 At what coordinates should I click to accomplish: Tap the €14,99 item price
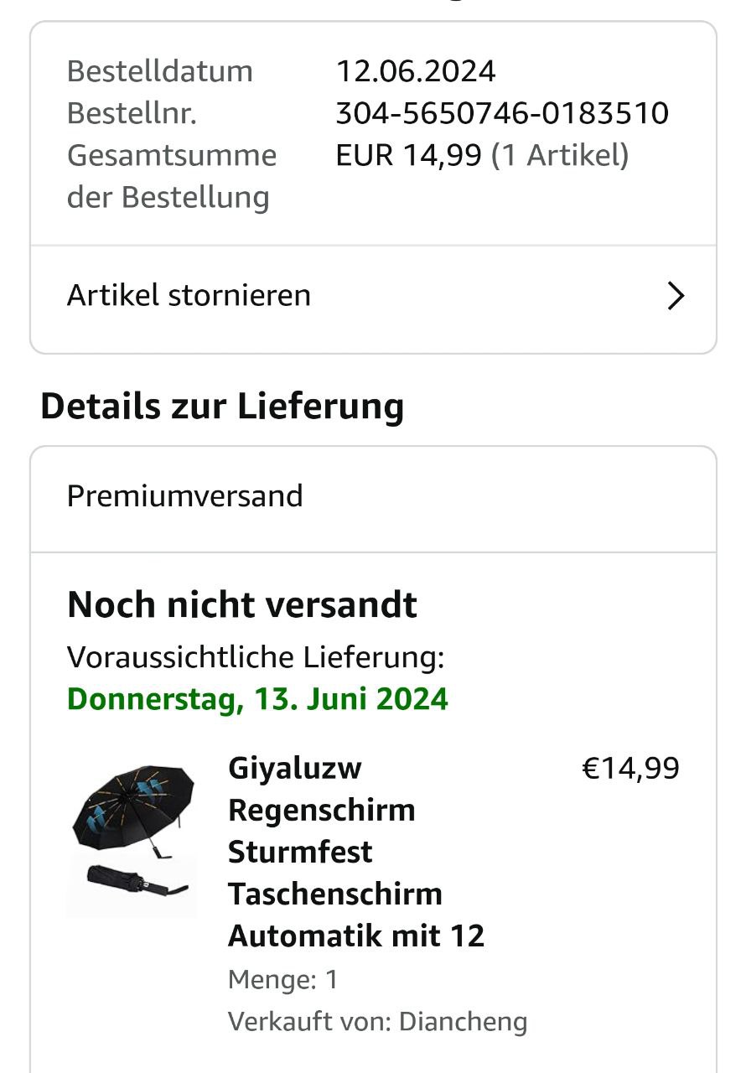(x=630, y=768)
